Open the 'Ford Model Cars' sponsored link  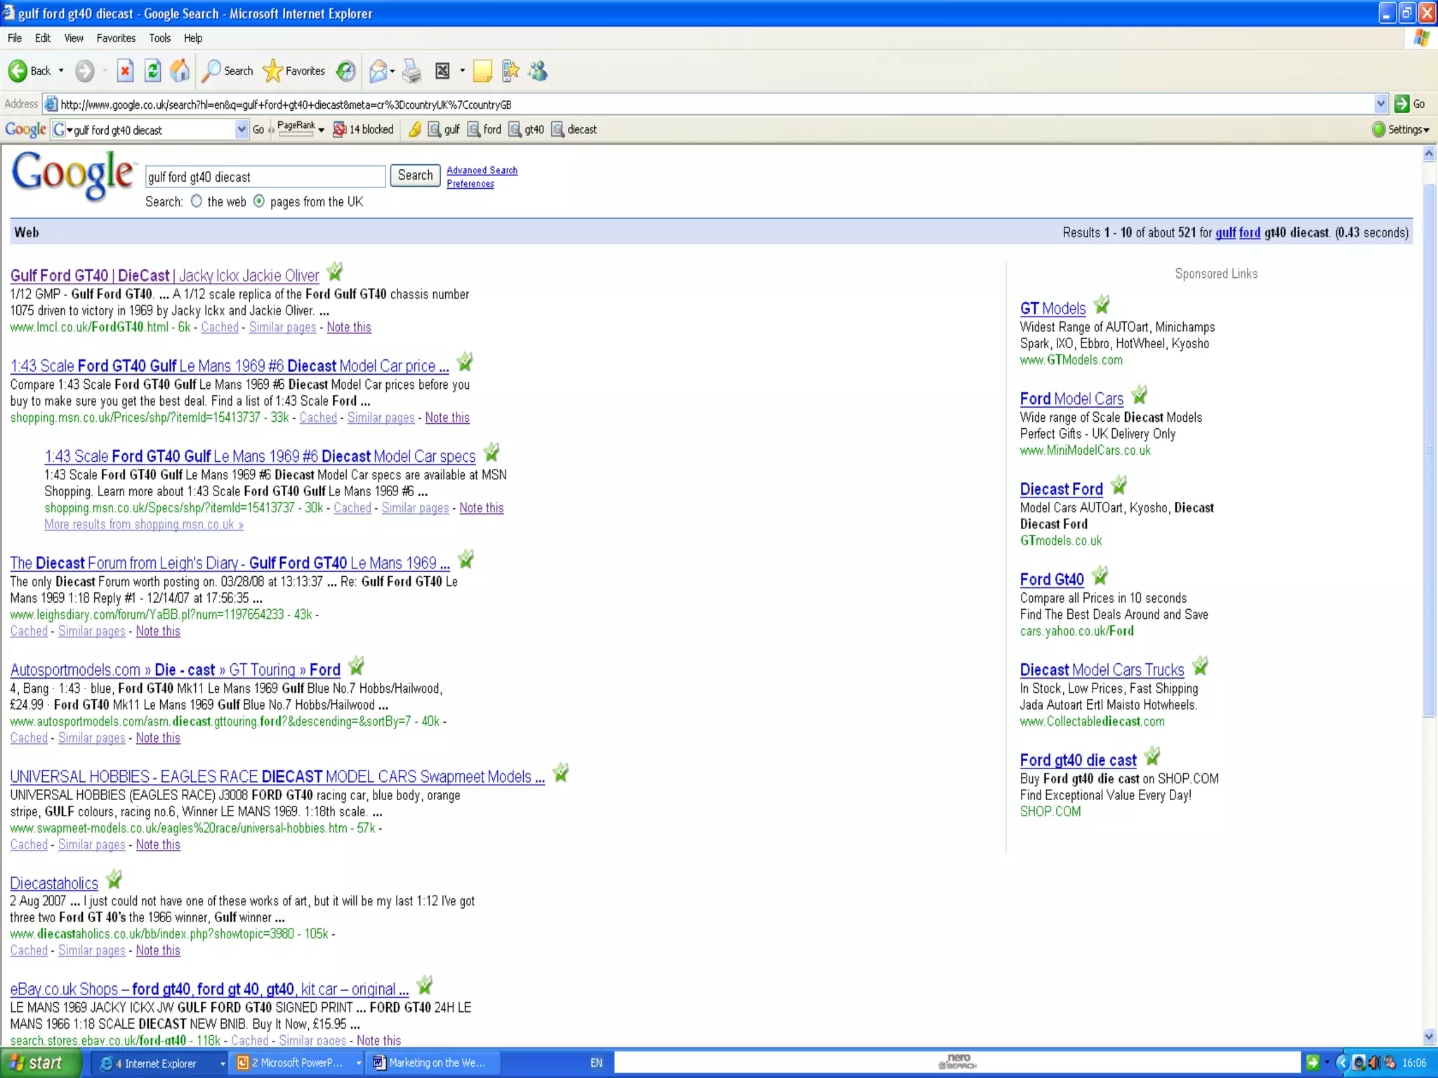coord(1071,399)
